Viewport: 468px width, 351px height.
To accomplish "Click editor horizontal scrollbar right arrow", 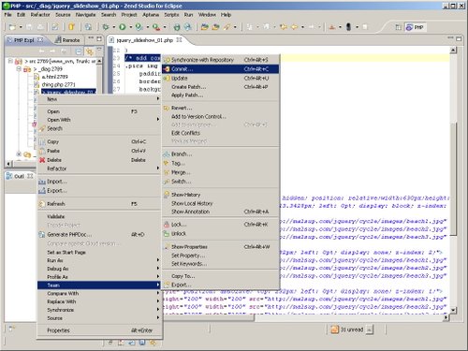I will (446, 317).
